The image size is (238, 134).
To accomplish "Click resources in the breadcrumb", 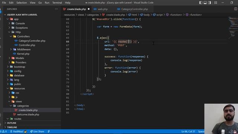I will click(x=69, y=15).
